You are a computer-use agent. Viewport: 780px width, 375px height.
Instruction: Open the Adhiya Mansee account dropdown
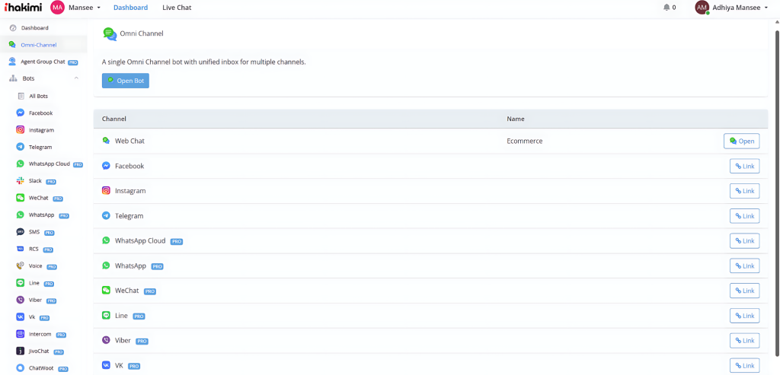click(740, 8)
